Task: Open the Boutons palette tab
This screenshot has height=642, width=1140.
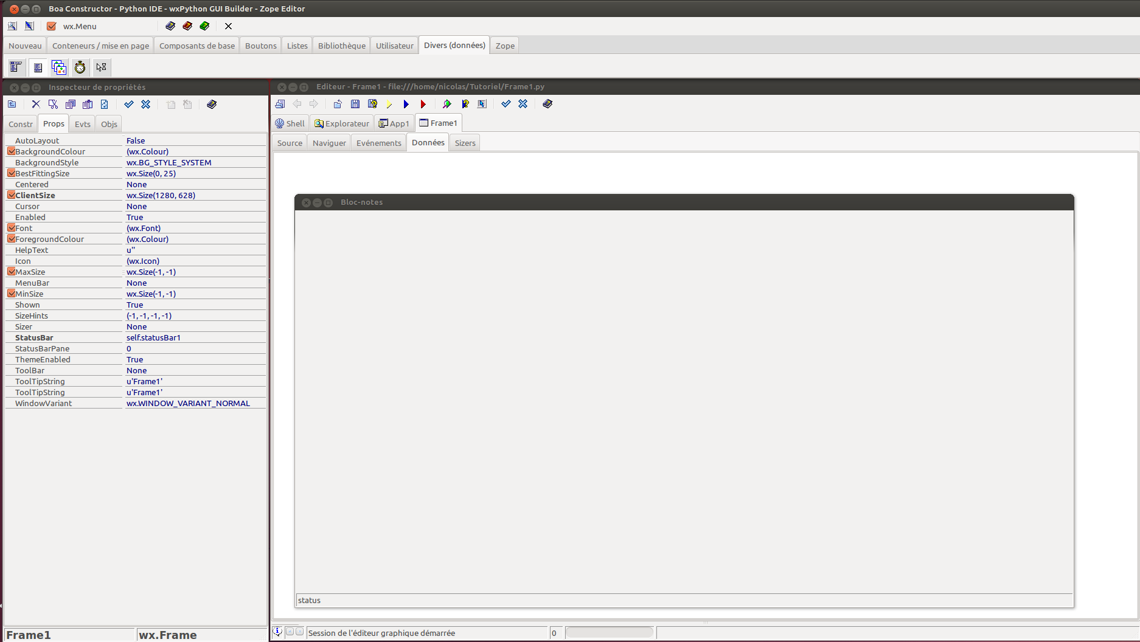Action: (260, 46)
